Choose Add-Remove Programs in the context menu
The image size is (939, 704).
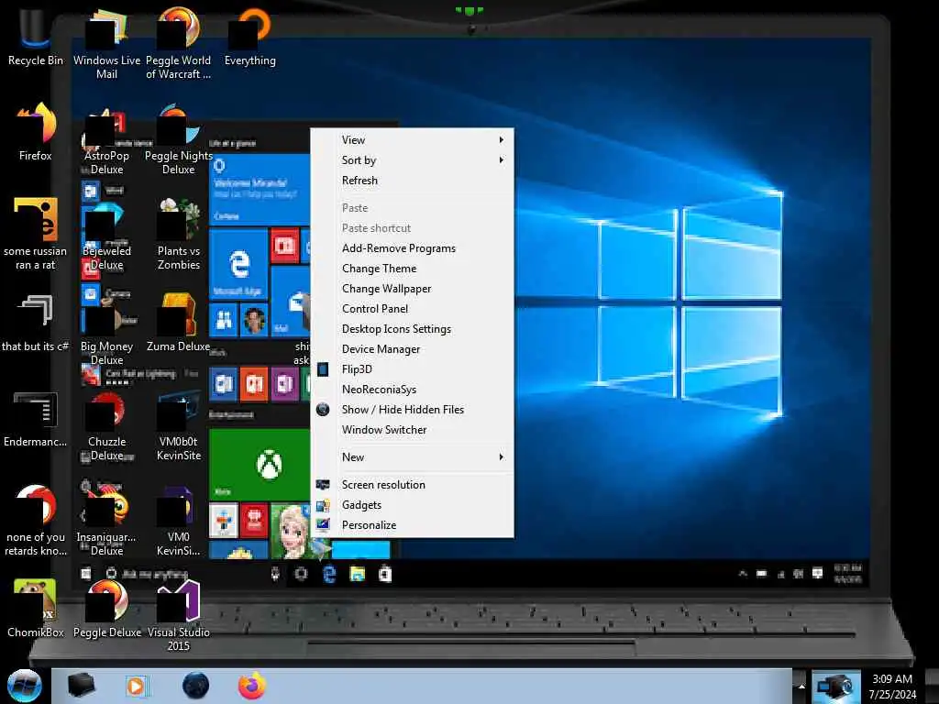coord(412,248)
